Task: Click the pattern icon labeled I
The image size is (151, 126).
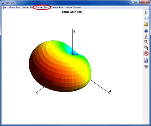Action: point(146,48)
